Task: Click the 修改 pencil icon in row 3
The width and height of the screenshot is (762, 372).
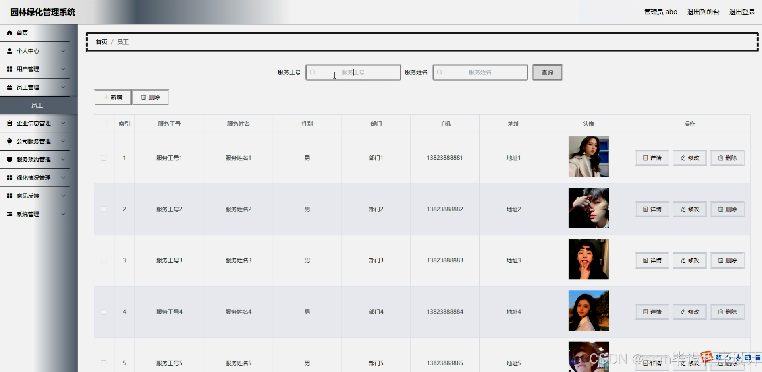Action: click(x=683, y=260)
